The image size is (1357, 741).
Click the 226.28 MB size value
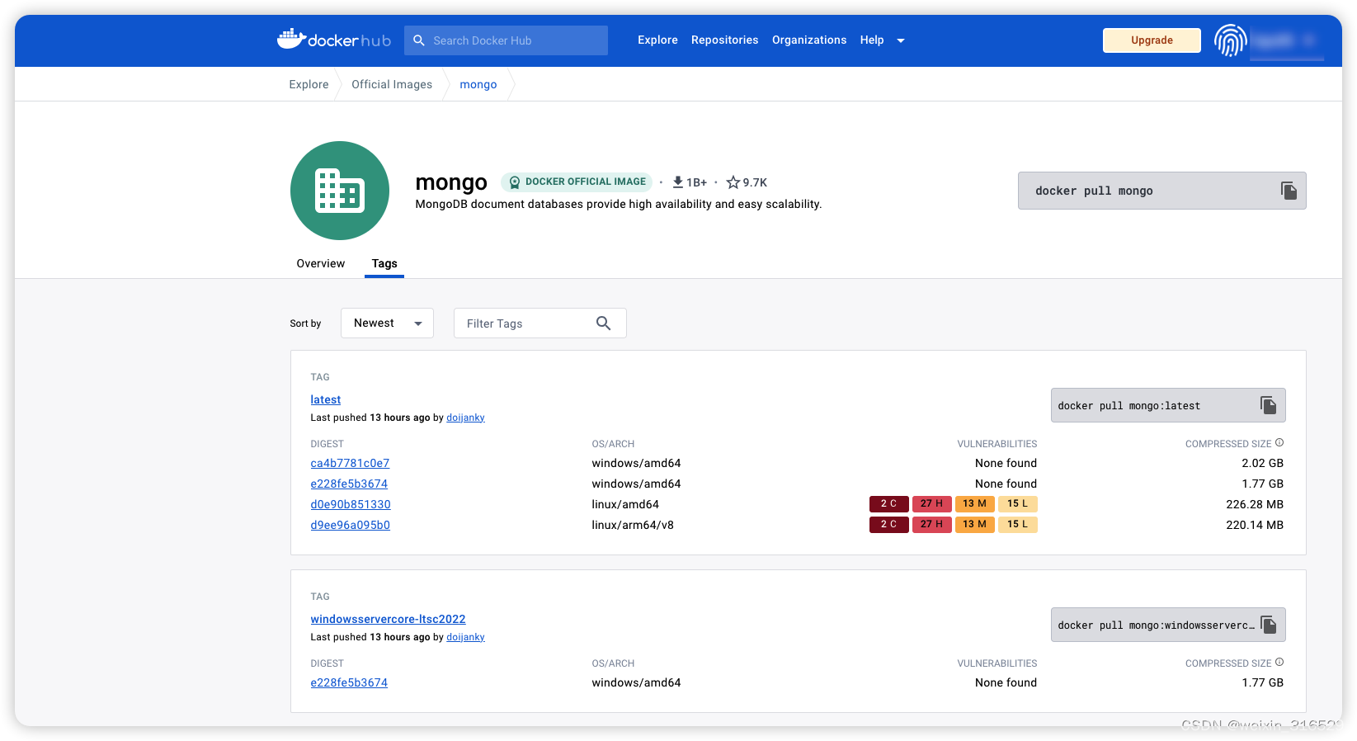[1254, 504]
